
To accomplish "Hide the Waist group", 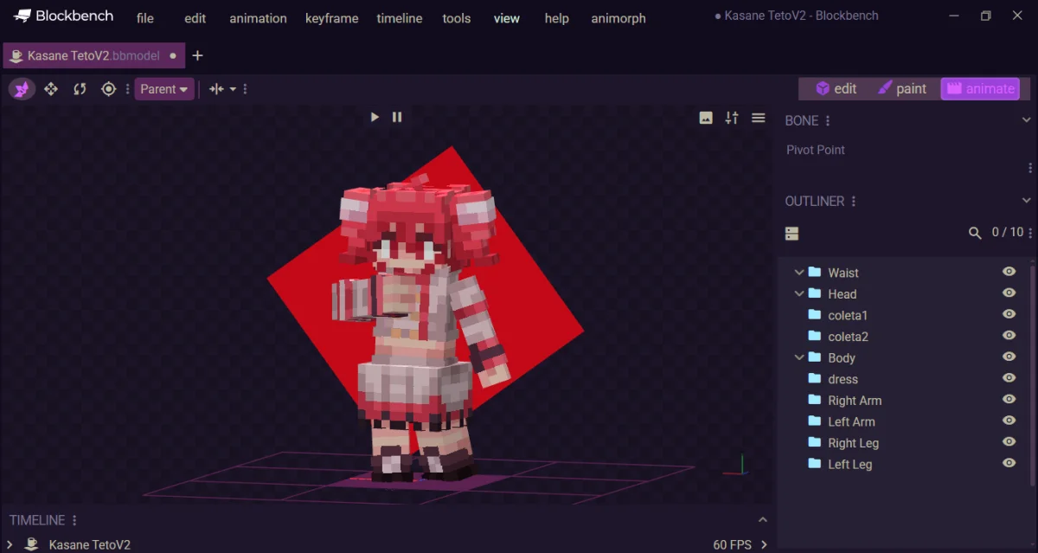I will [x=1009, y=272].
